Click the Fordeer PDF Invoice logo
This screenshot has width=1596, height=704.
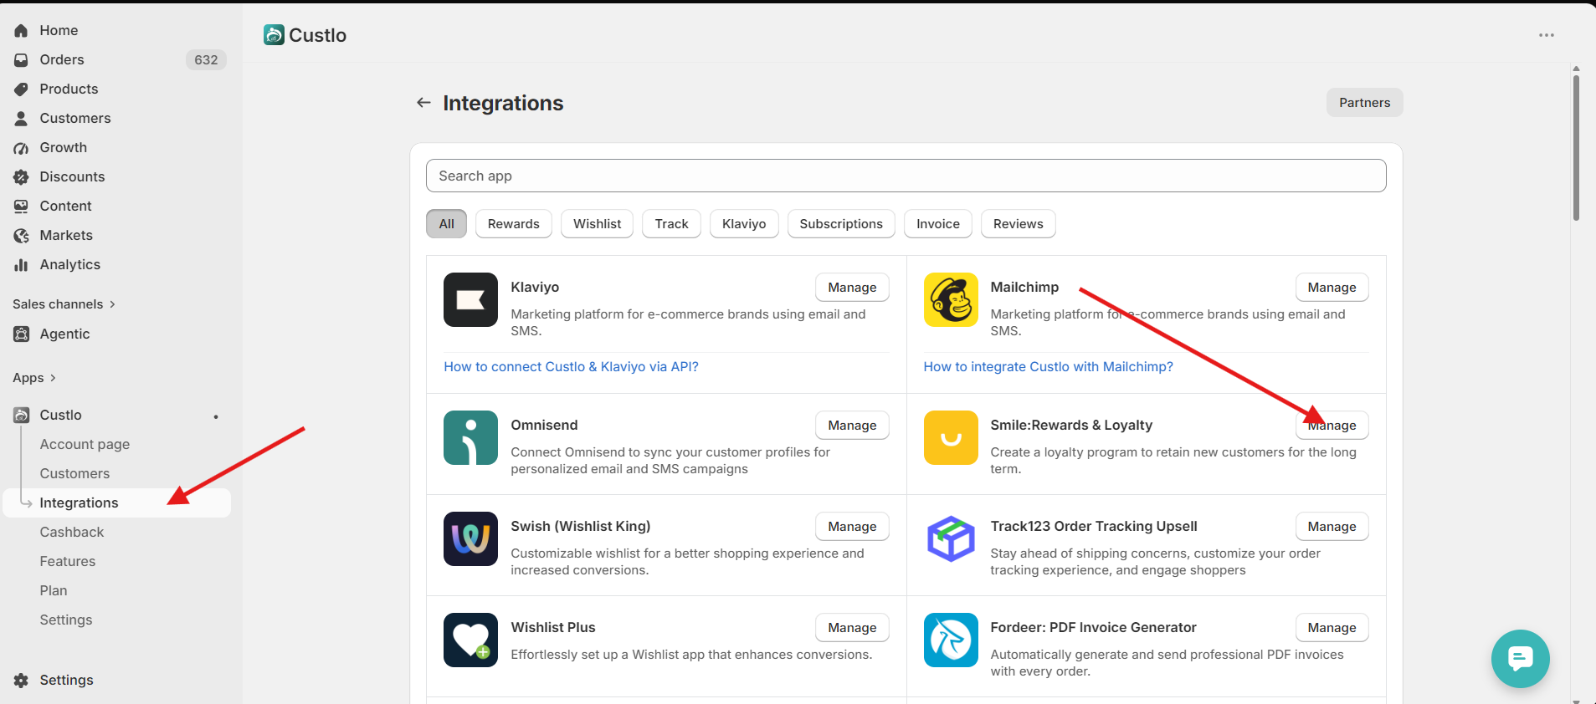click(x=951, y=640)
